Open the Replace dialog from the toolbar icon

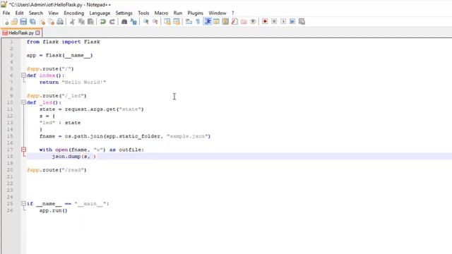(x=133, y=22)
